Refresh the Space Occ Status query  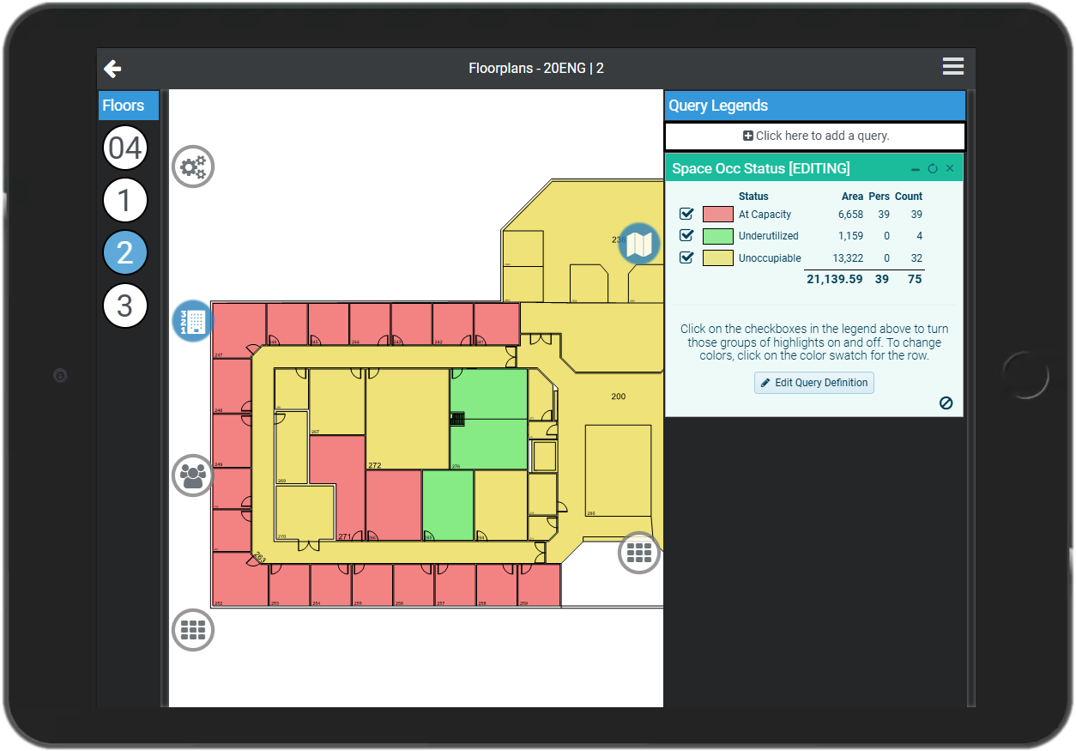933,168
